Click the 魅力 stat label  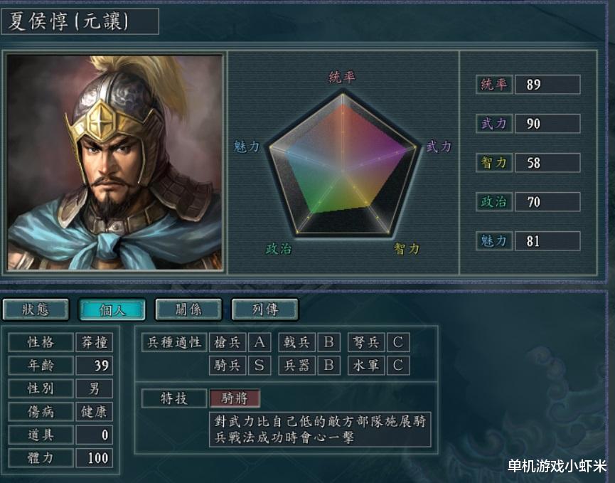pos(494,241)
